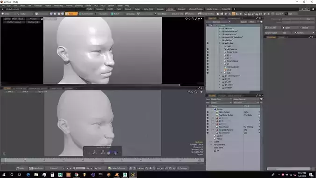Click the filter funnel in Items list panel

pos(261,22)
